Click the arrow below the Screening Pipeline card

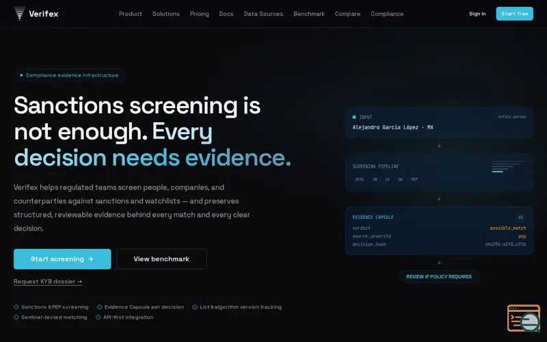[x=439, y=199]
